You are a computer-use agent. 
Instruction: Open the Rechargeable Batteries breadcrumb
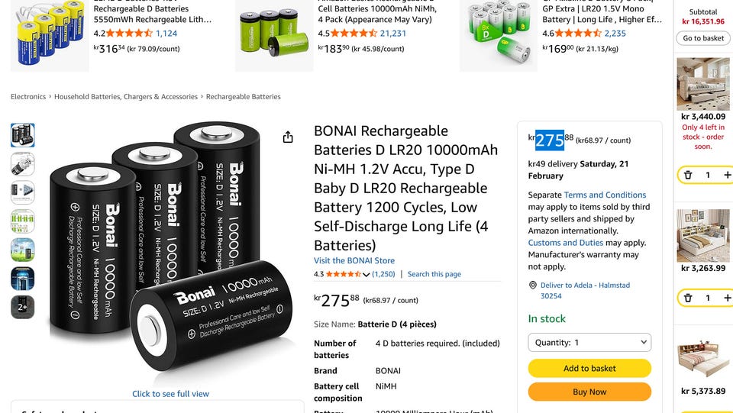coord(243,97)
